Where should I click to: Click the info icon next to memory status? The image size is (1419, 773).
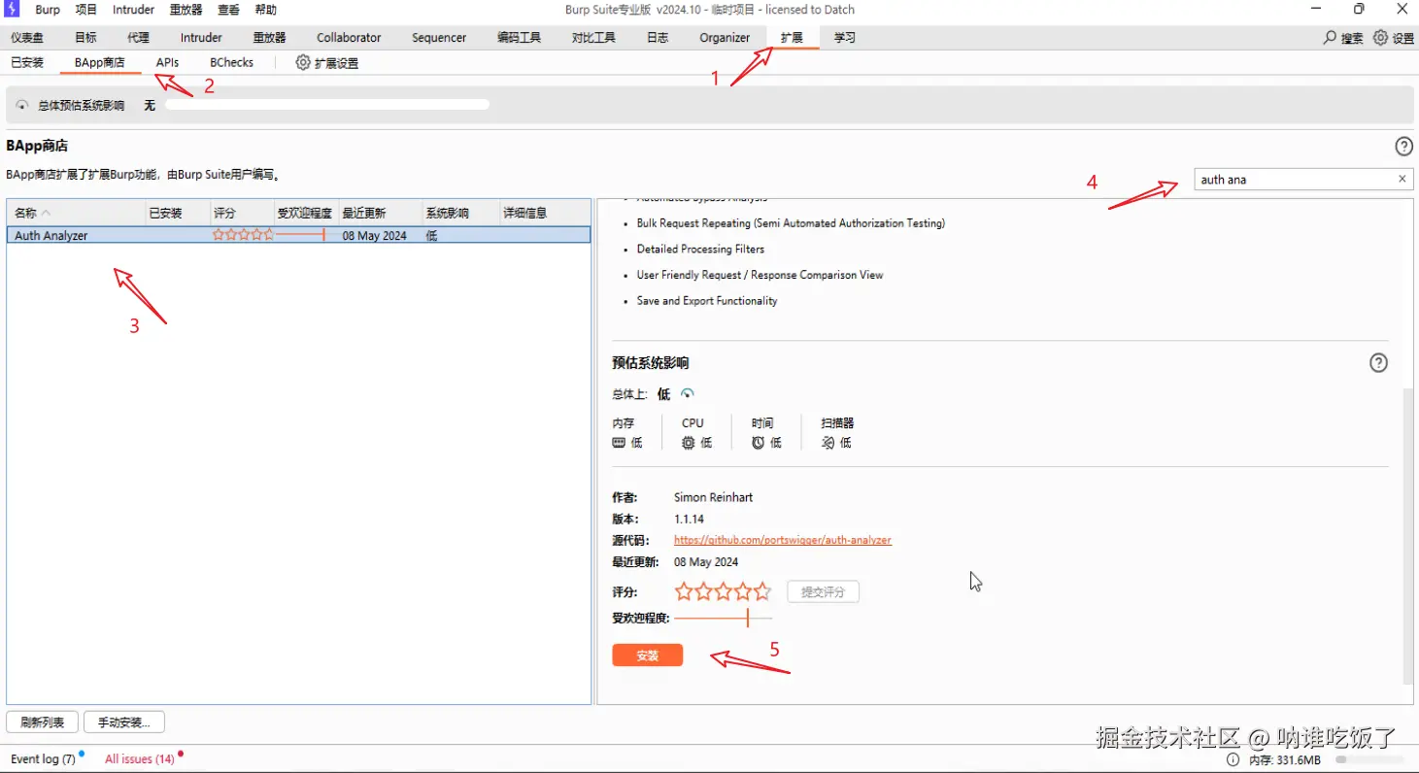coord(1233,759)
